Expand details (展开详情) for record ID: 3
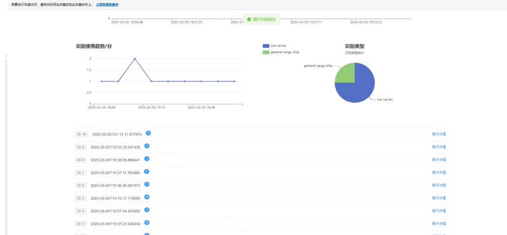The width and height of the screenshot is (507, 235). coord(439,224)
